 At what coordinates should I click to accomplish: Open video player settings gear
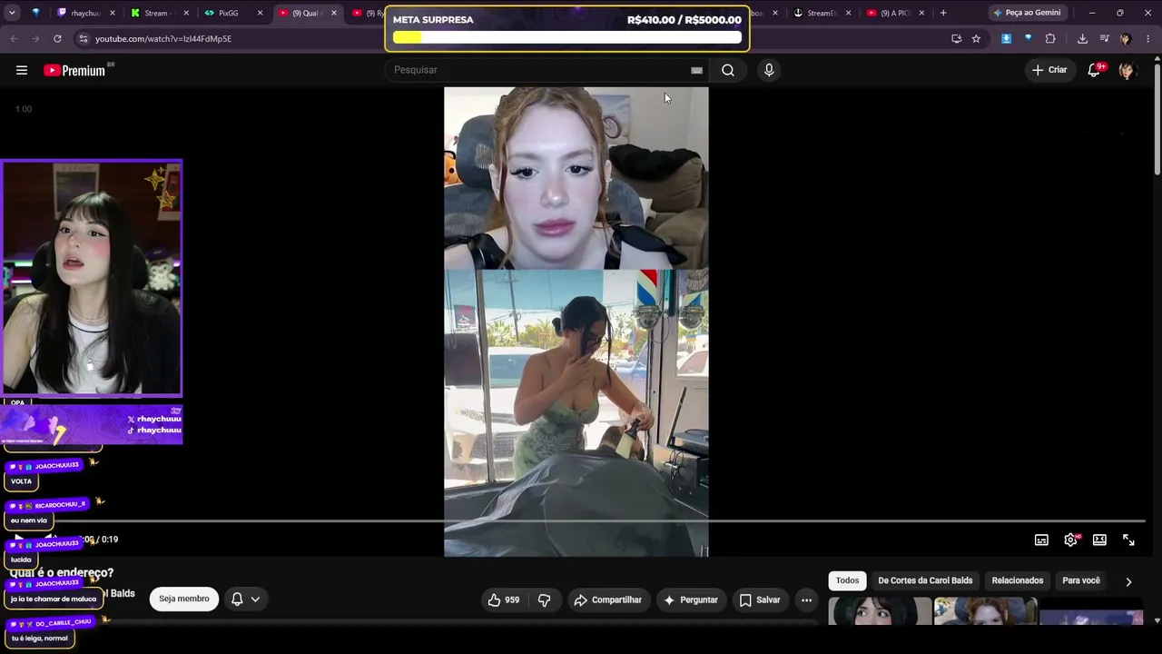(x=1070, y=540)
